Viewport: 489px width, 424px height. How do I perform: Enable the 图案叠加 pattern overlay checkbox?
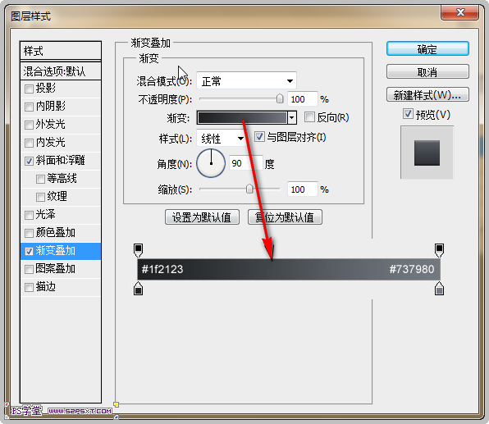[x=29, y=269]
